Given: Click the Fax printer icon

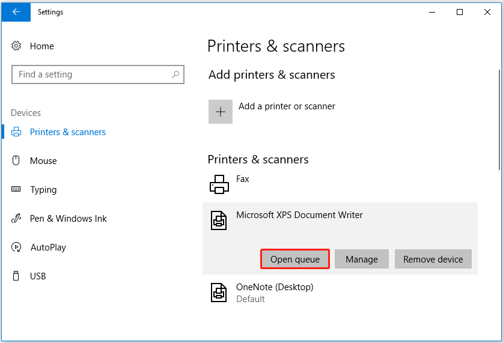Looking at the screenshot, I should tap(219, 184).
